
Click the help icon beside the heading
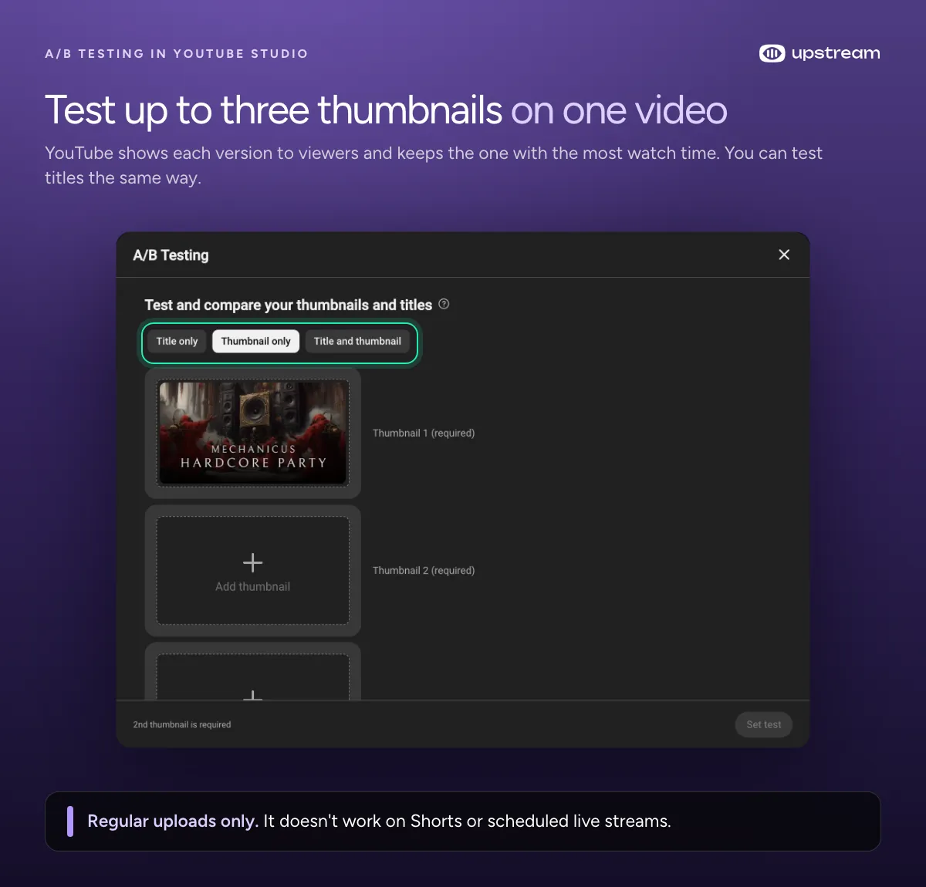click(x=444, y=304)
